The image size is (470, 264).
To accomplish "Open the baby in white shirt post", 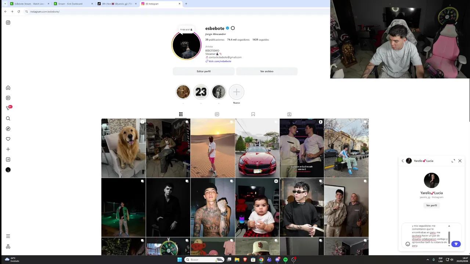I will tap(257, 208).
